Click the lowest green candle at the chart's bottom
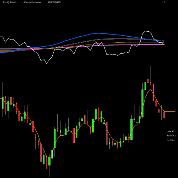178x178 pixels. pos(49,161)
